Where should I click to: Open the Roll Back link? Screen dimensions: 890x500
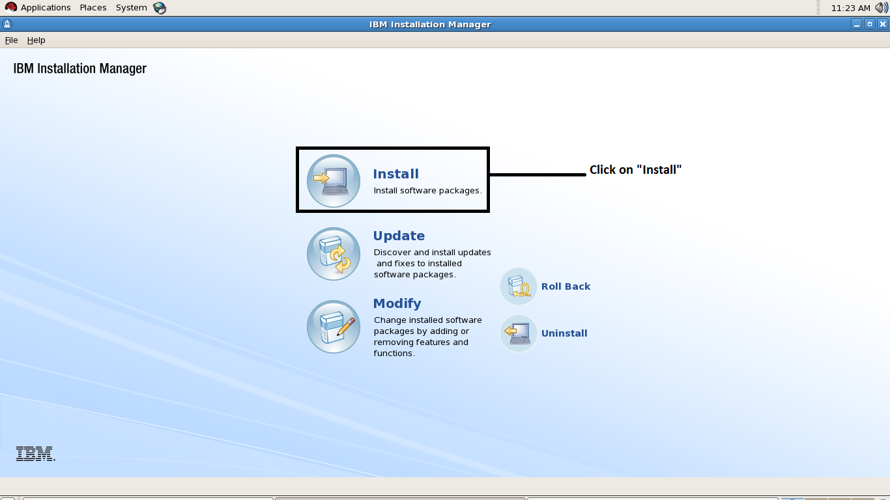[566, 286]
